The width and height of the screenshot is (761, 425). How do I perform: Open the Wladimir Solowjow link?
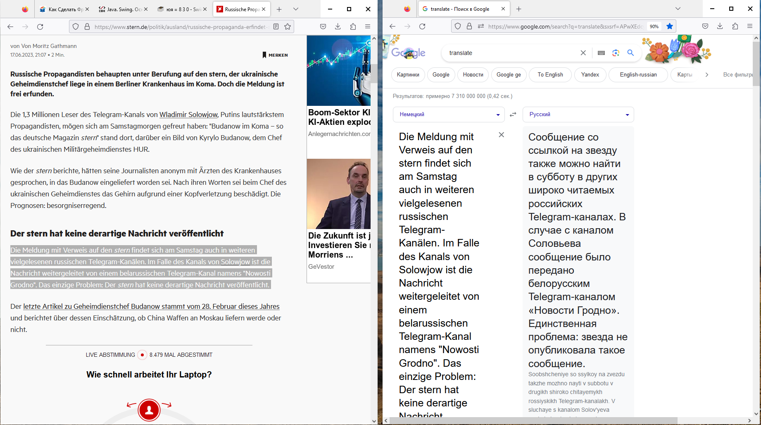[x=188, y=115]
